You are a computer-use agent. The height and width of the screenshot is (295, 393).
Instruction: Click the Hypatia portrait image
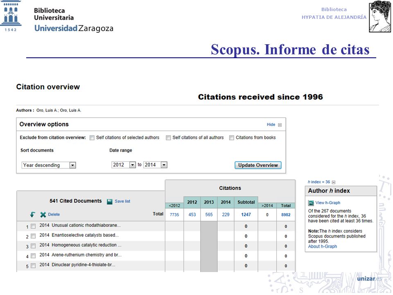(380, 16)
